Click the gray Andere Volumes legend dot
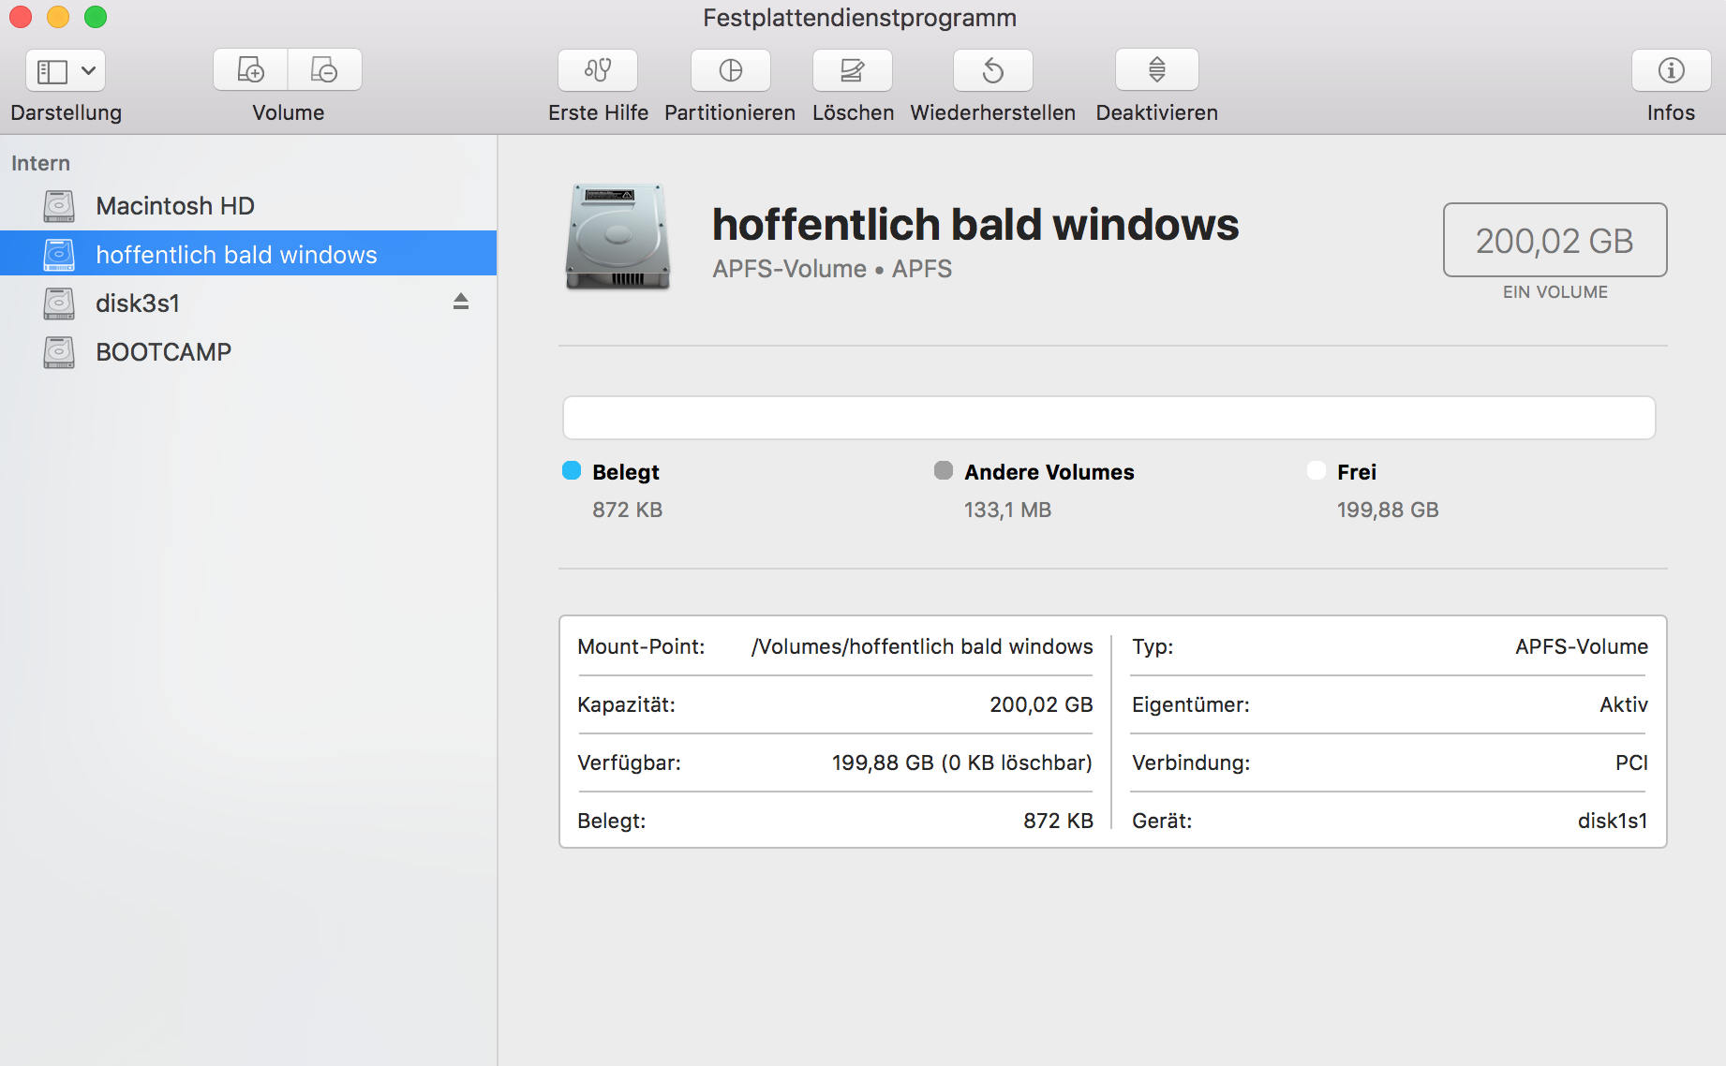Image resolution: width=1726 pixels, height=1066 pixels. [x=944, y=470]
